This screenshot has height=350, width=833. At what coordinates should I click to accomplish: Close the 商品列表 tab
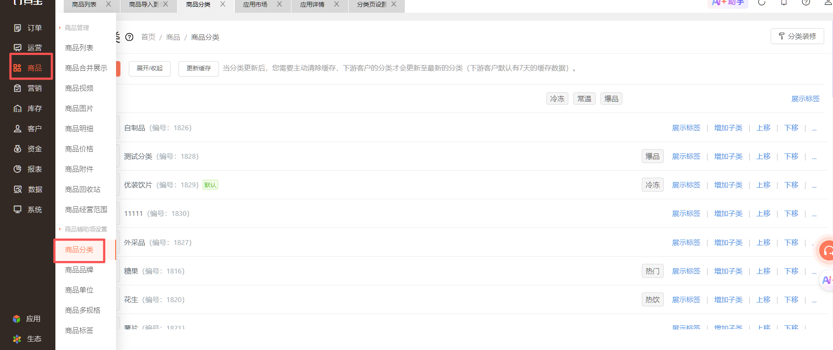pos(109,4)
